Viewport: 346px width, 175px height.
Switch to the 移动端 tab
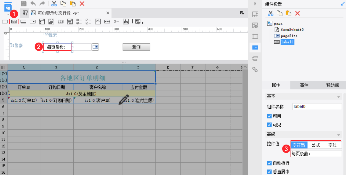pyautogui.click(x=332, y=85)
